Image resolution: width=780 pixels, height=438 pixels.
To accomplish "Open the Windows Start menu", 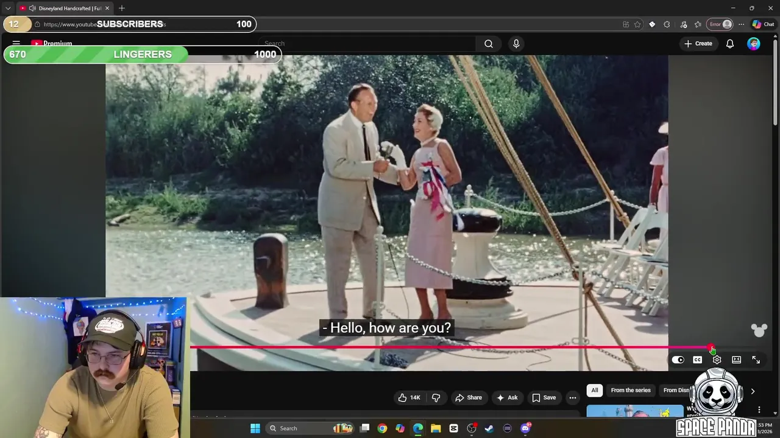I will pos(255,428).
